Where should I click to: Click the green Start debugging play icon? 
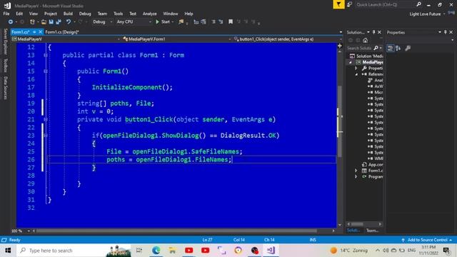pyautogui.click(x=157, y=22)
